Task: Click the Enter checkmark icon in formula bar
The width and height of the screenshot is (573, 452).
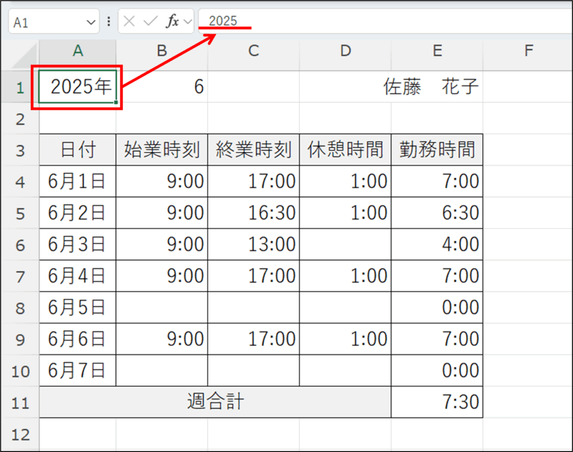Action: click(149, 22)
